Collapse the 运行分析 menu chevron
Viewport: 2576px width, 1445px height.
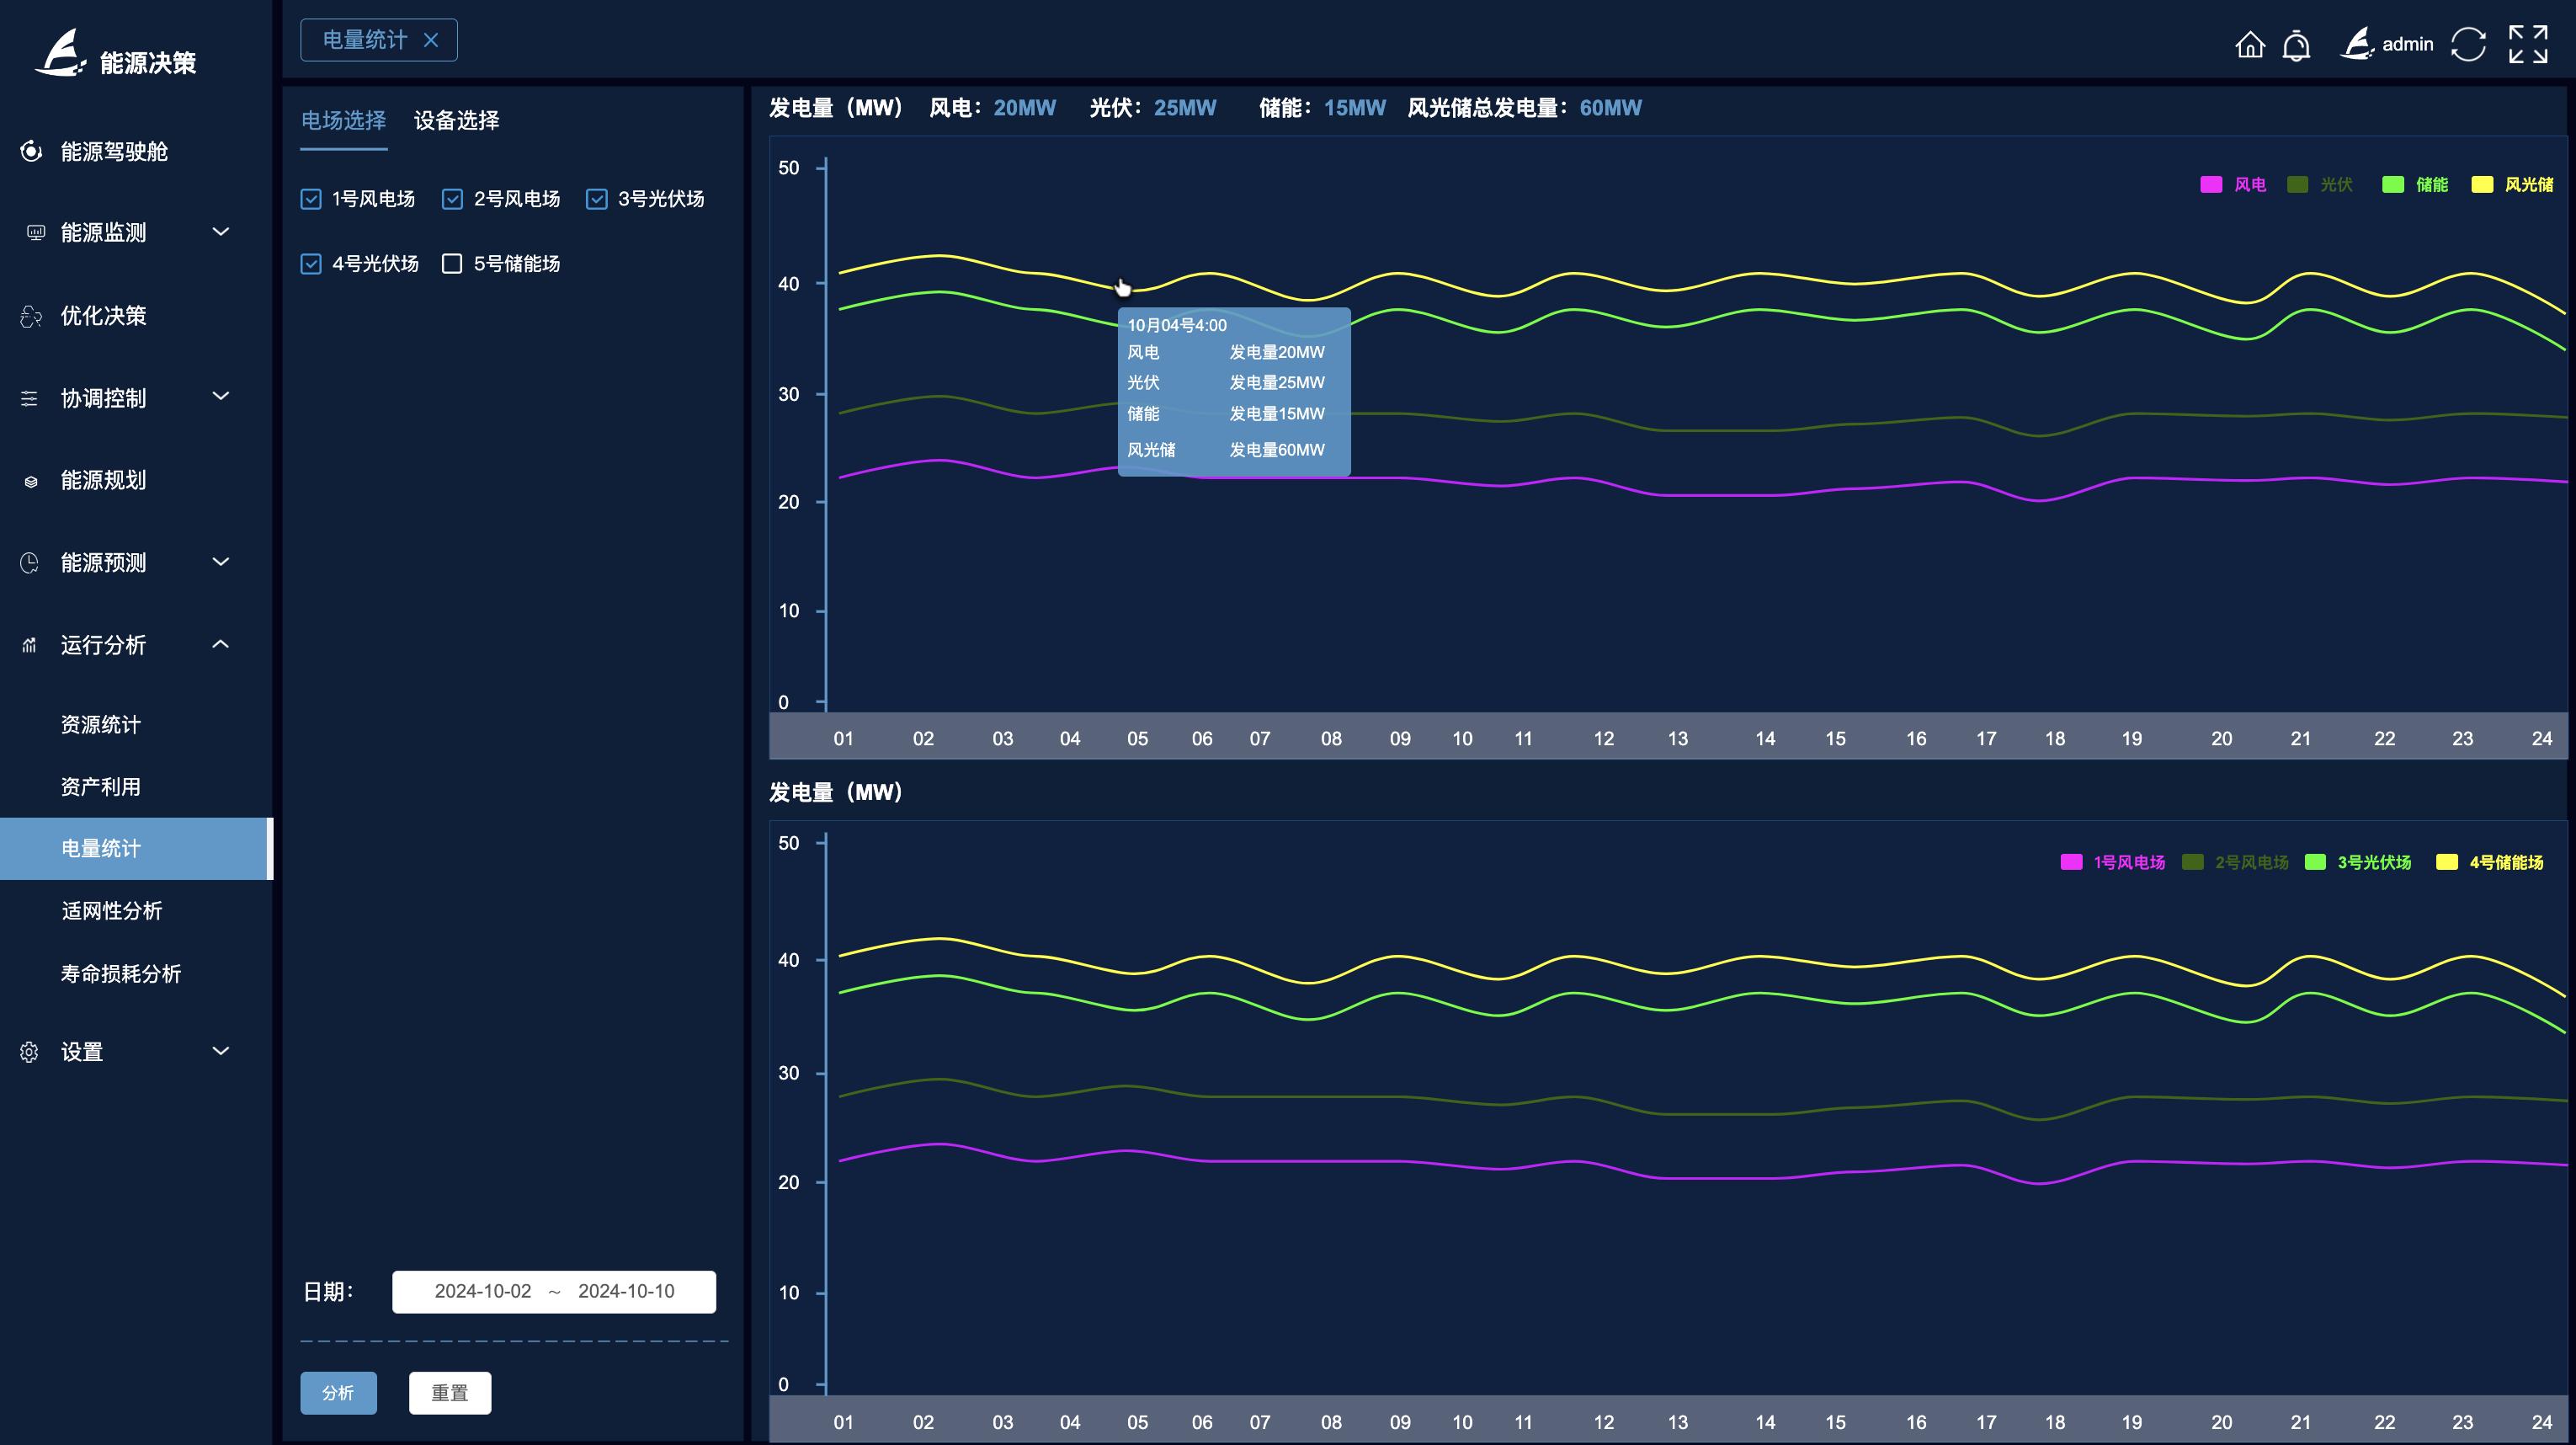(221, 644)
